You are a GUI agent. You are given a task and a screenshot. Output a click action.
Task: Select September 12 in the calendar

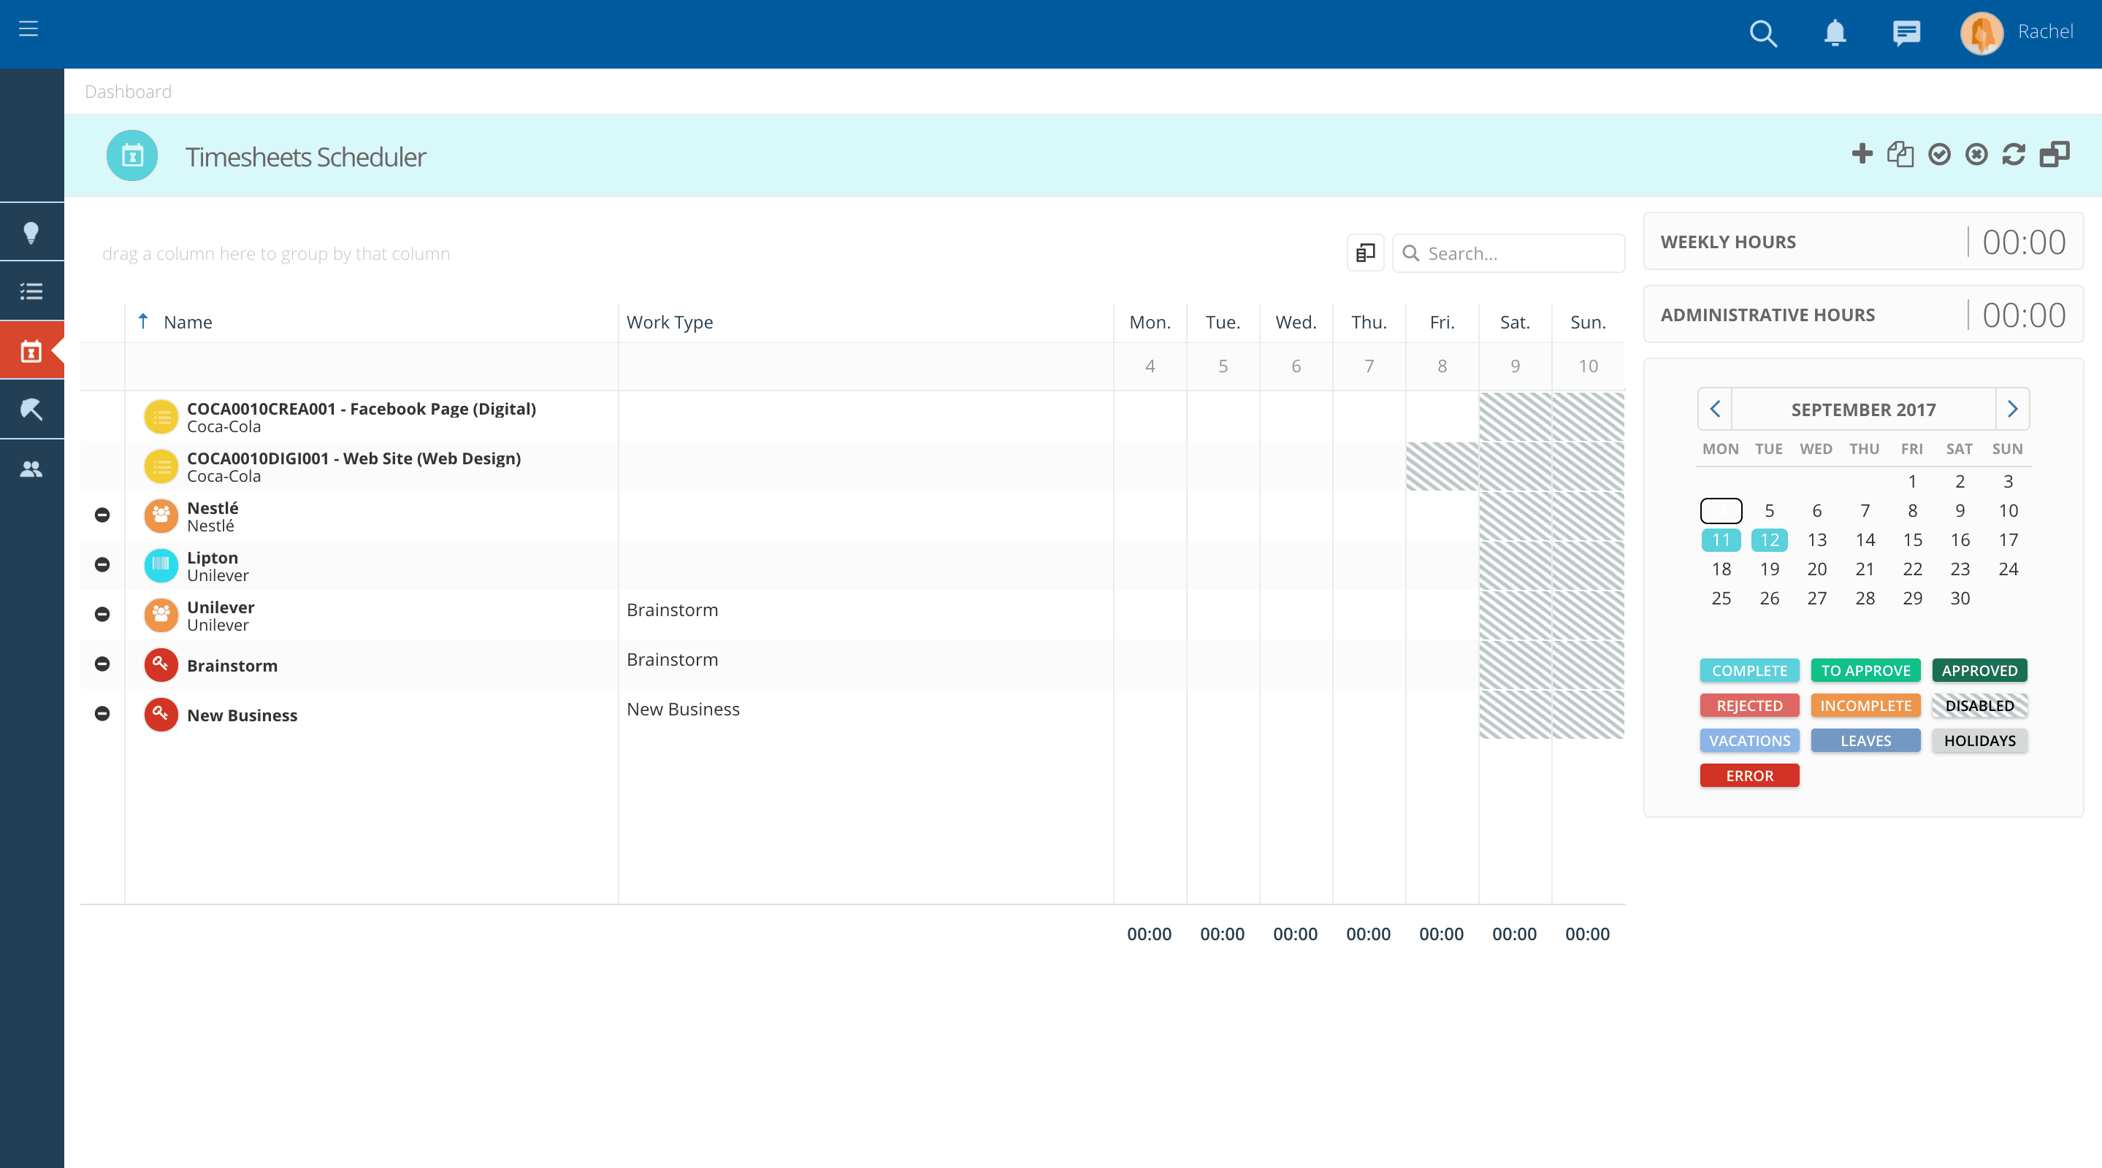pyautogui.click(x=1769, y=540)
